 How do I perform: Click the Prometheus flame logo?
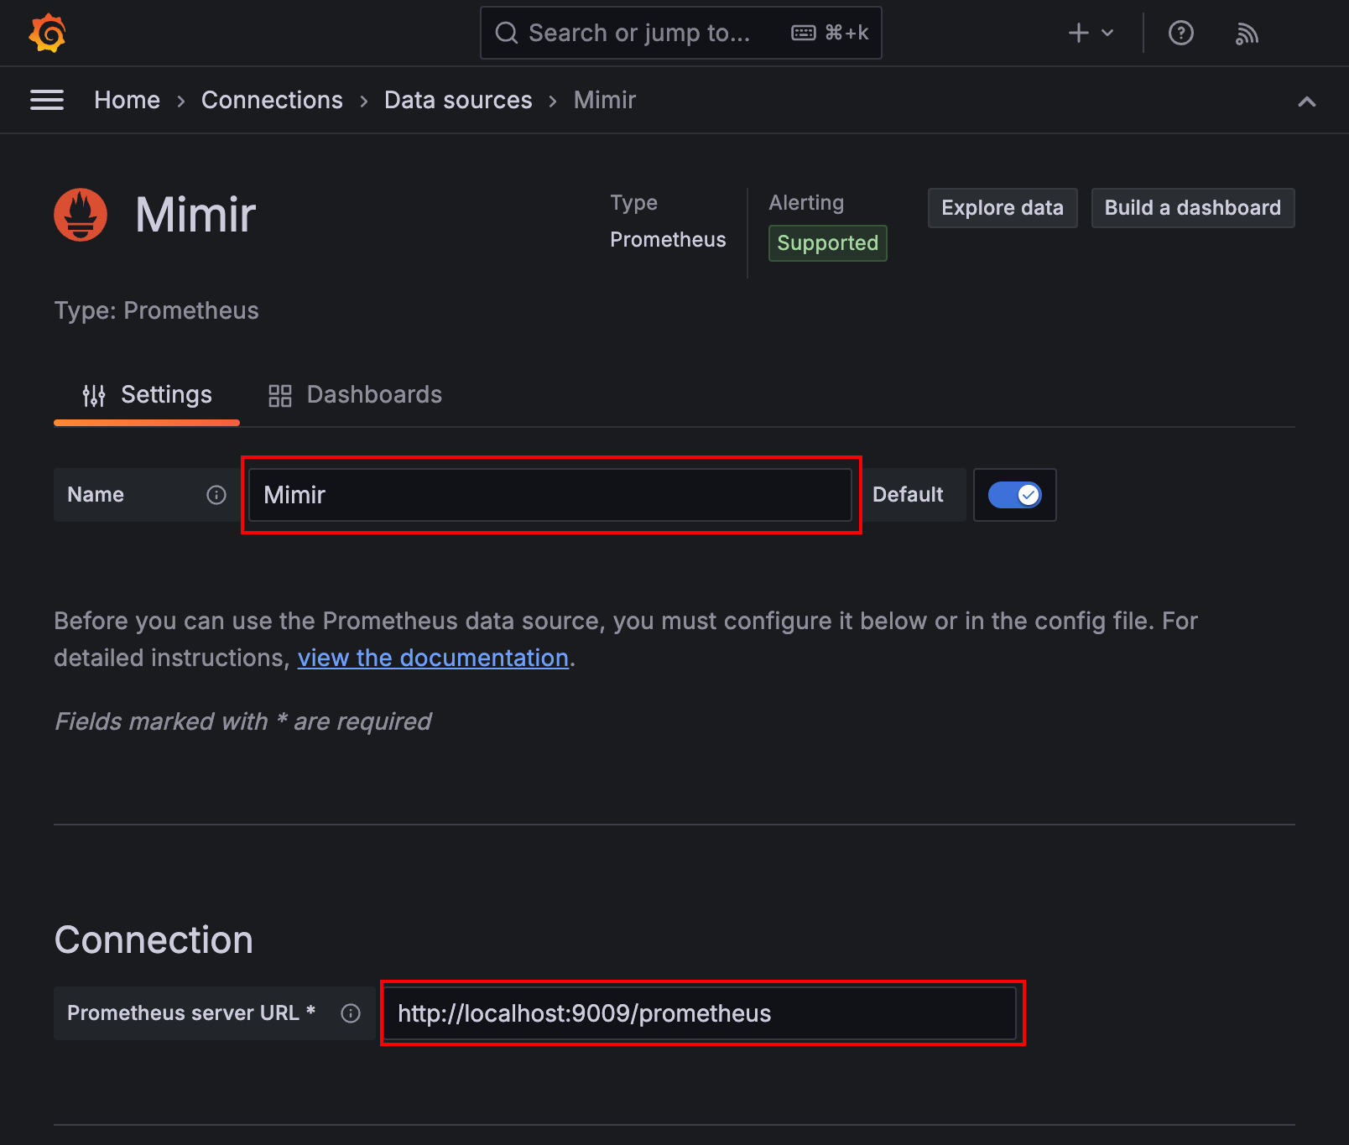(x=81, y=215)
